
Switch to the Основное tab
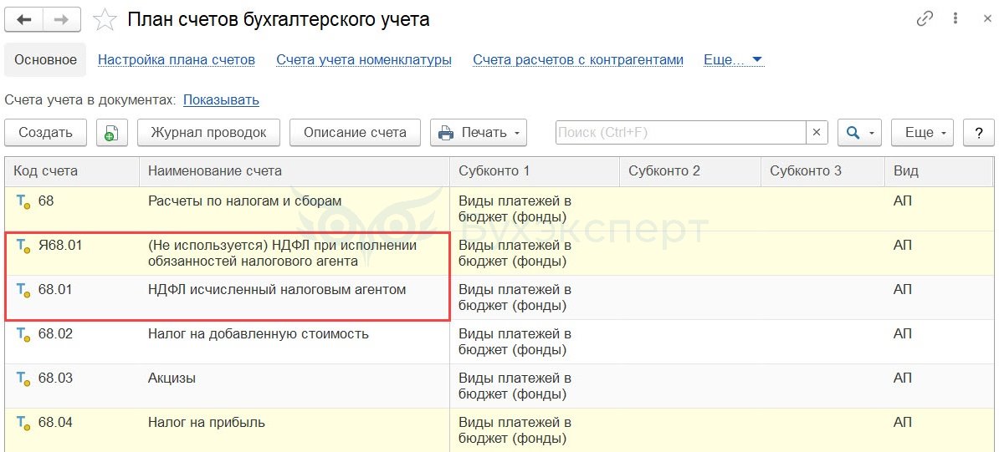(45, 60)
